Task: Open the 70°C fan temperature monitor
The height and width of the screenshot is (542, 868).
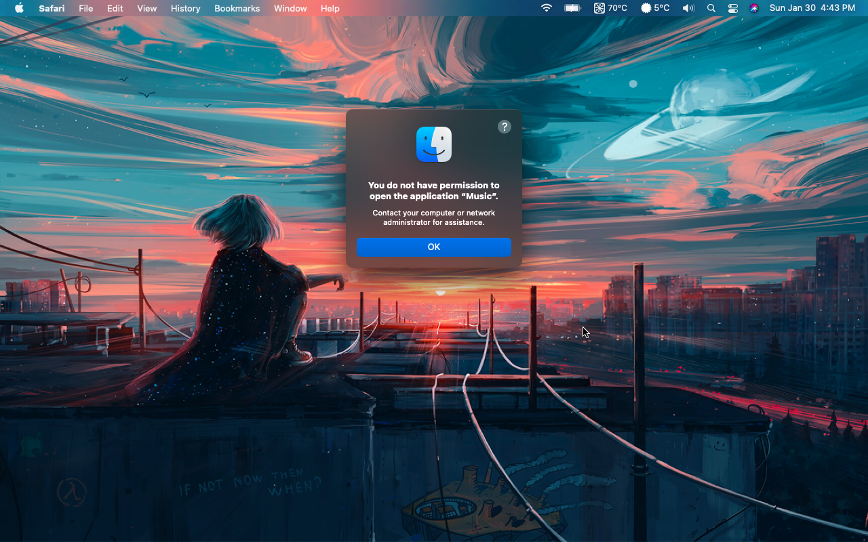Action: point(610,8)
